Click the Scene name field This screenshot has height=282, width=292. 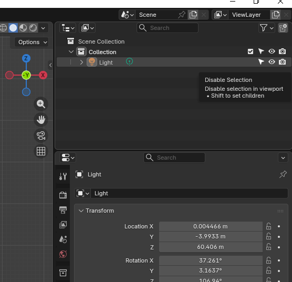157,15
